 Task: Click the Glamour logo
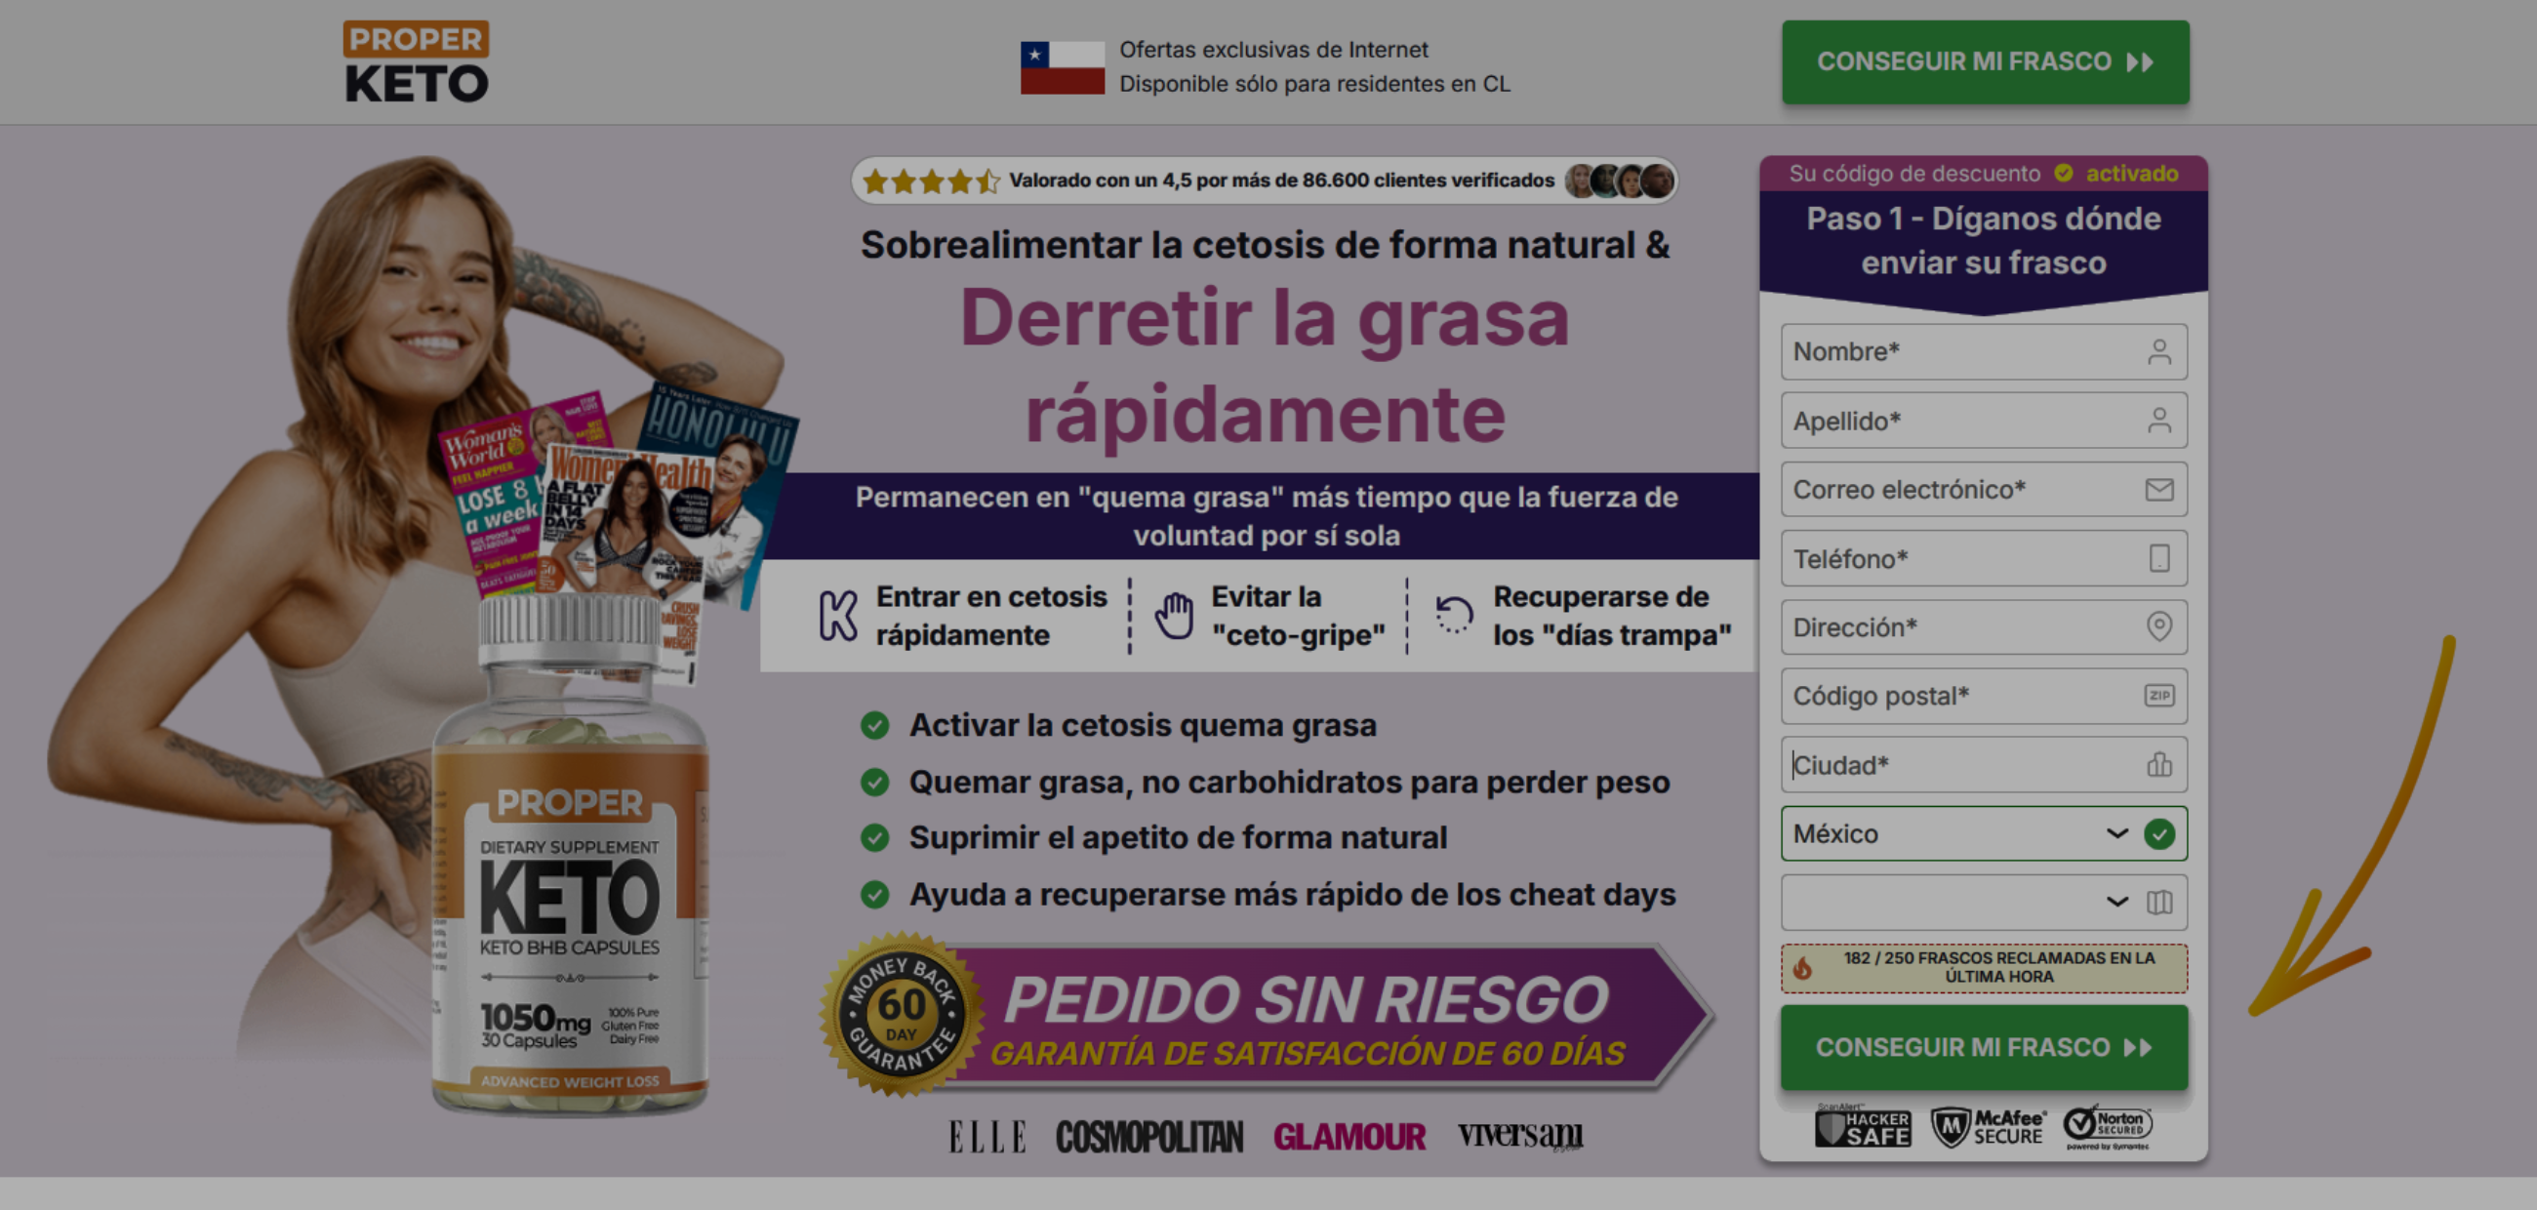pyautogui.click(x=1349, y=1137)
